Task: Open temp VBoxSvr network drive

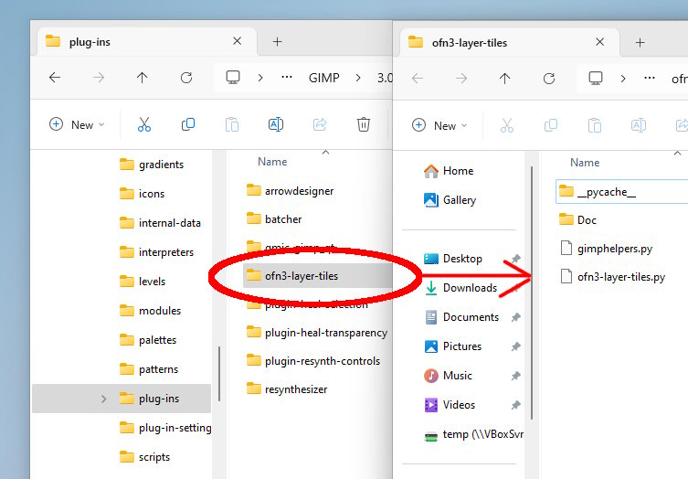Action: [x=474, y=434]
